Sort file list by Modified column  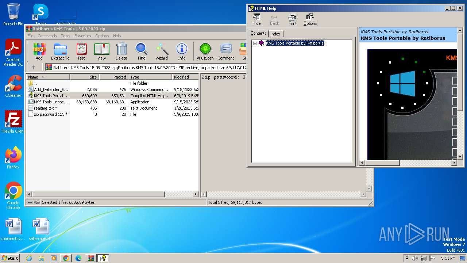[186, 77]
